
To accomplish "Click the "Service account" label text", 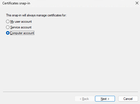I will 21,27.
